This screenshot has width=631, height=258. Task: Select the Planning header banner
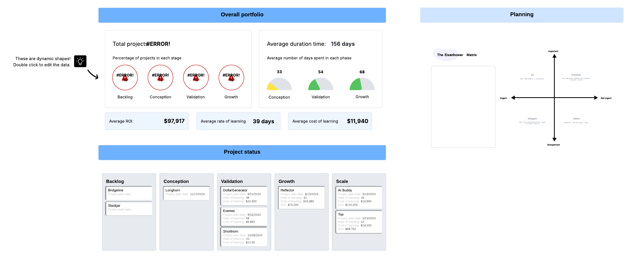click(522, 15)
